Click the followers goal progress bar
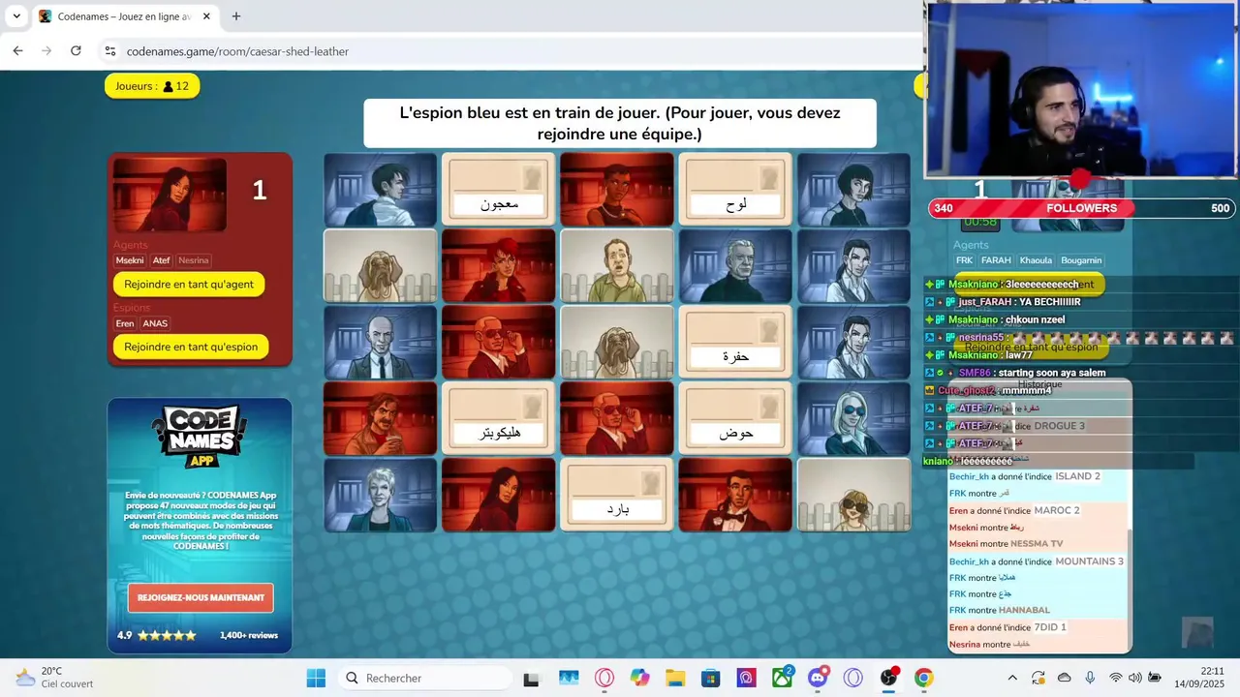The height and width of the screenshot is (697, 1240). tap(1081, 208)
